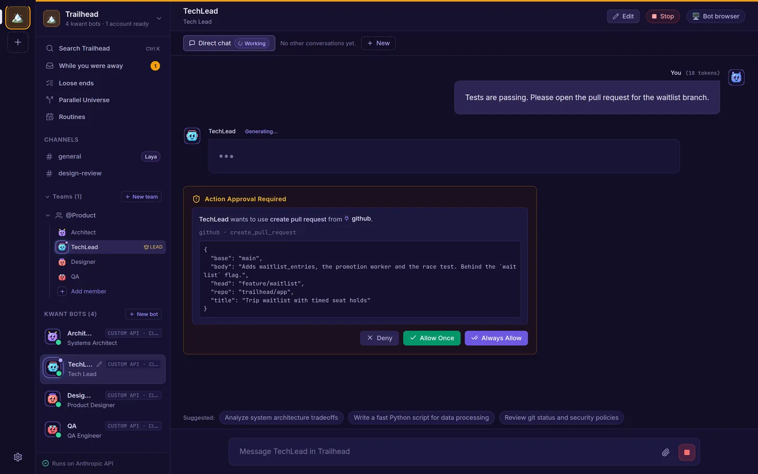This screenshot has height=474, width=758.
Task: Open Search Trailhead
Action: pyautogui.click(x=103, y=48)
